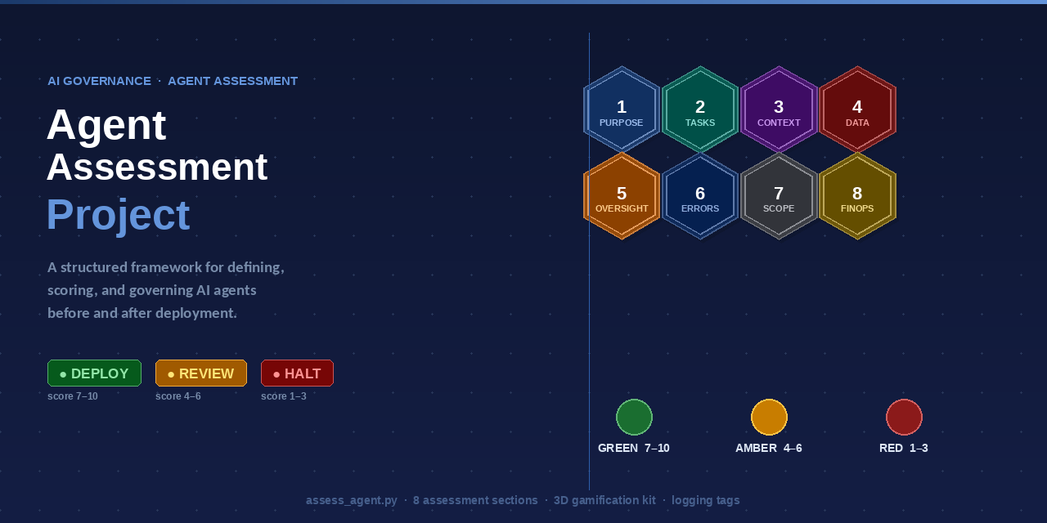Choose the navy hexagon 6 Errors
This screenshot has width=1047, height=523.
point(700,195)
